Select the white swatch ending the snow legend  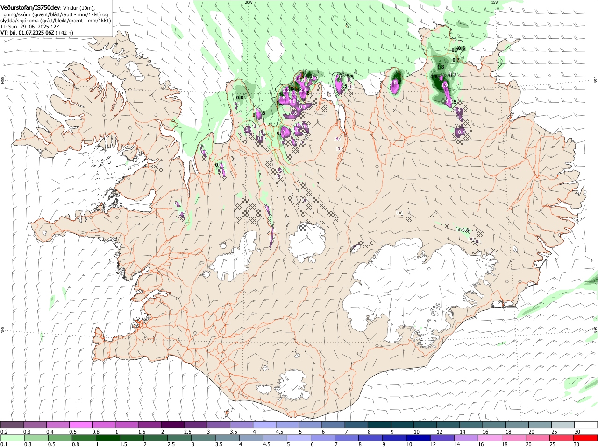pos(586,425)
